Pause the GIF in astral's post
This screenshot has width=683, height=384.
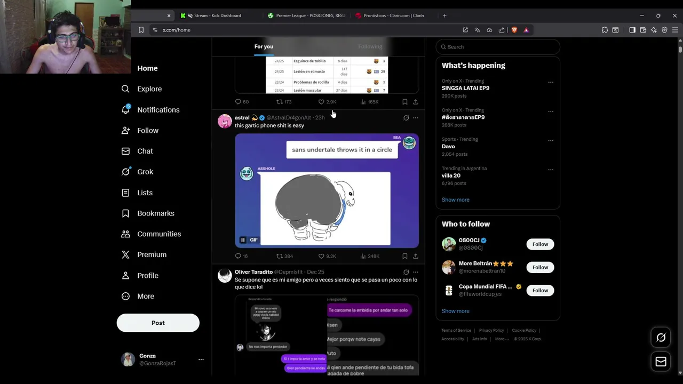243,240
